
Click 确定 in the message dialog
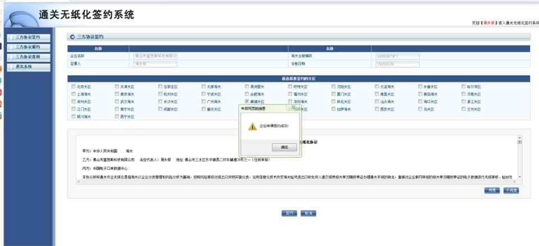(x=284, y=147)
